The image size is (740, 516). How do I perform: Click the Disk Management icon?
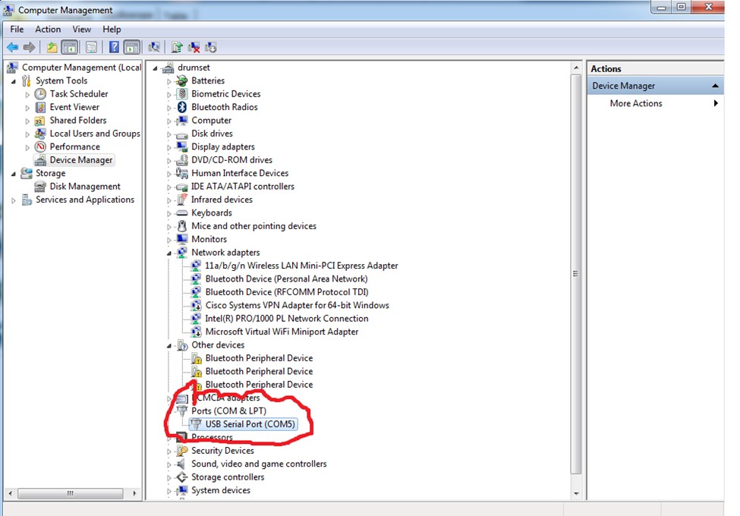[x=40, y=187]
